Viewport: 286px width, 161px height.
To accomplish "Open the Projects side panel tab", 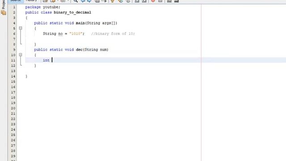I will tap(3, 5).
